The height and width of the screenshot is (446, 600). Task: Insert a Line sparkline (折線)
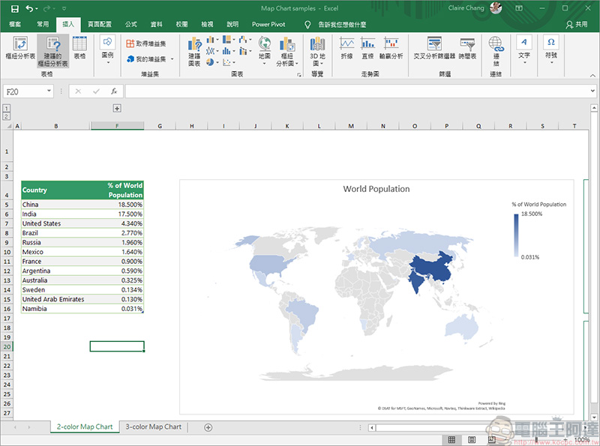click(x=346, y=48)
